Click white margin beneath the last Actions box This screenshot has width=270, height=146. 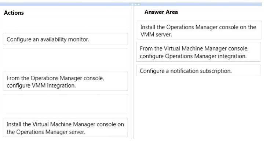(65, 142)
